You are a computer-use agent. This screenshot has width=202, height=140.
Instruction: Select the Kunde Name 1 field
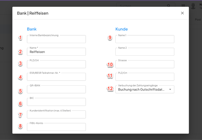pyautogui.click(x=145, y=39)
